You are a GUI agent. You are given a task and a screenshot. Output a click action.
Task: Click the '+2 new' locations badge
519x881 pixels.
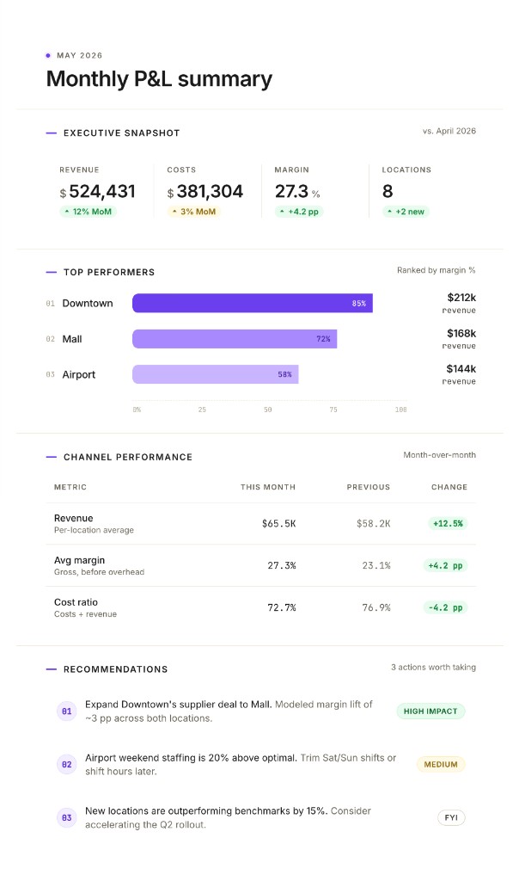[x=405, y=212]
